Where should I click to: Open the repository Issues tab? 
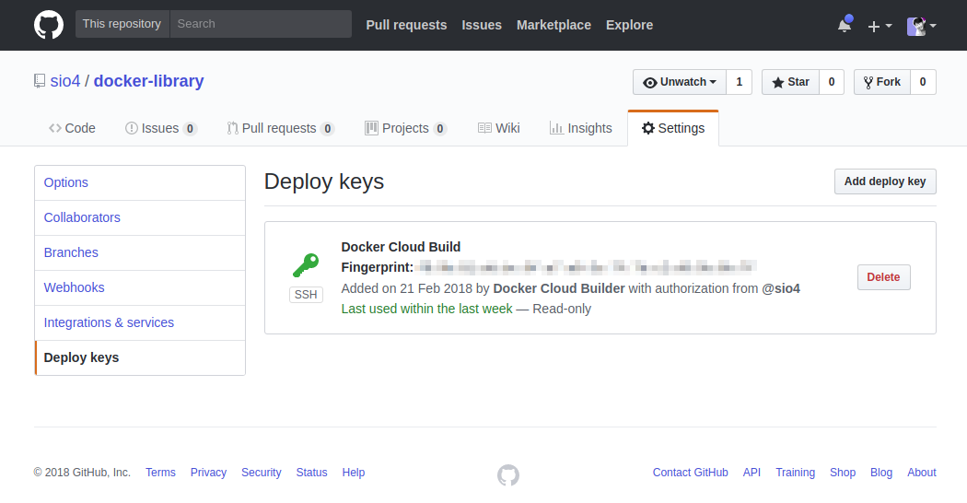coord(160,128)
